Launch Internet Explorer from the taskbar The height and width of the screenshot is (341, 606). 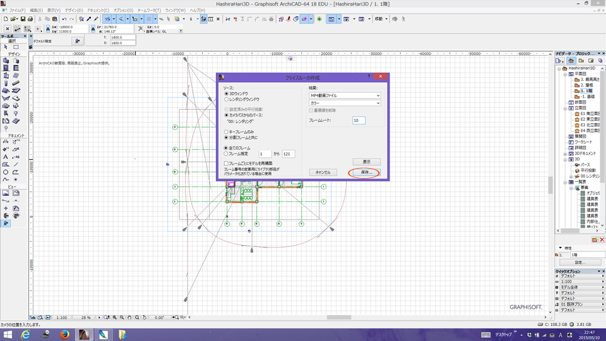[25, 335]
